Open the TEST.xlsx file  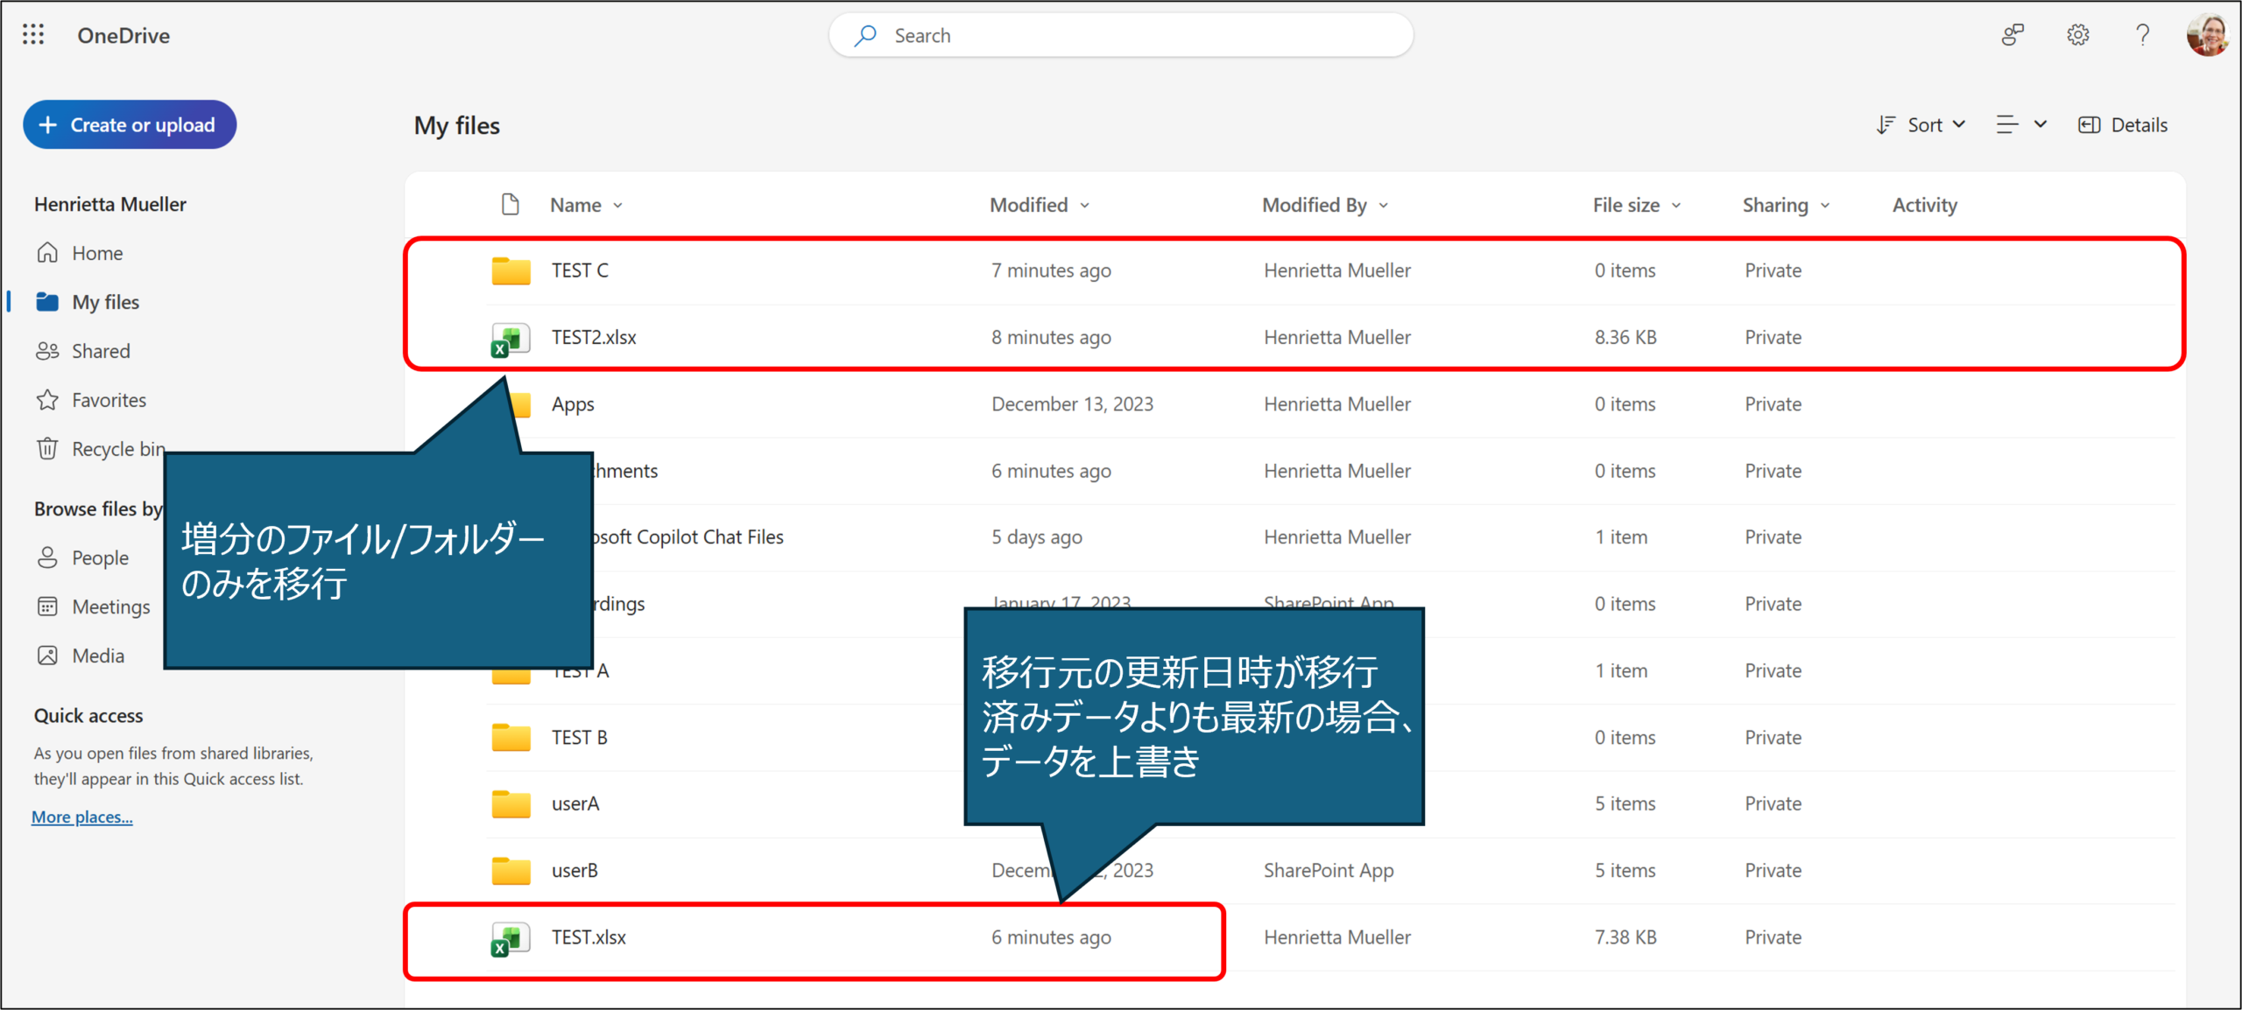point(589,937)
